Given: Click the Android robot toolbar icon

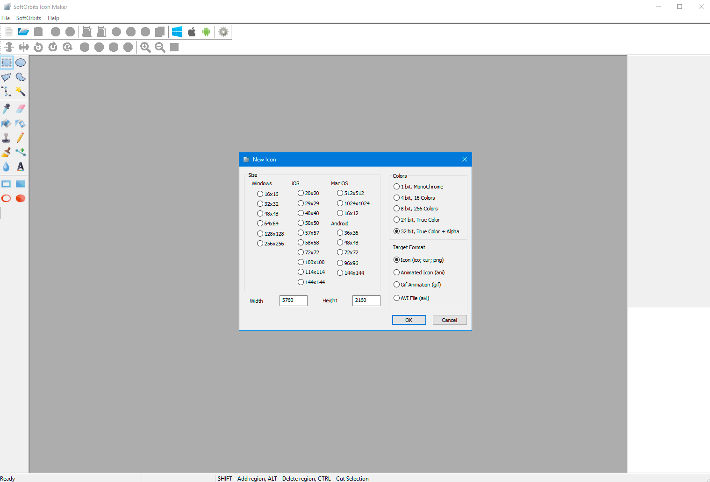Looking at the screenshot, I should (x=206, y=32).
